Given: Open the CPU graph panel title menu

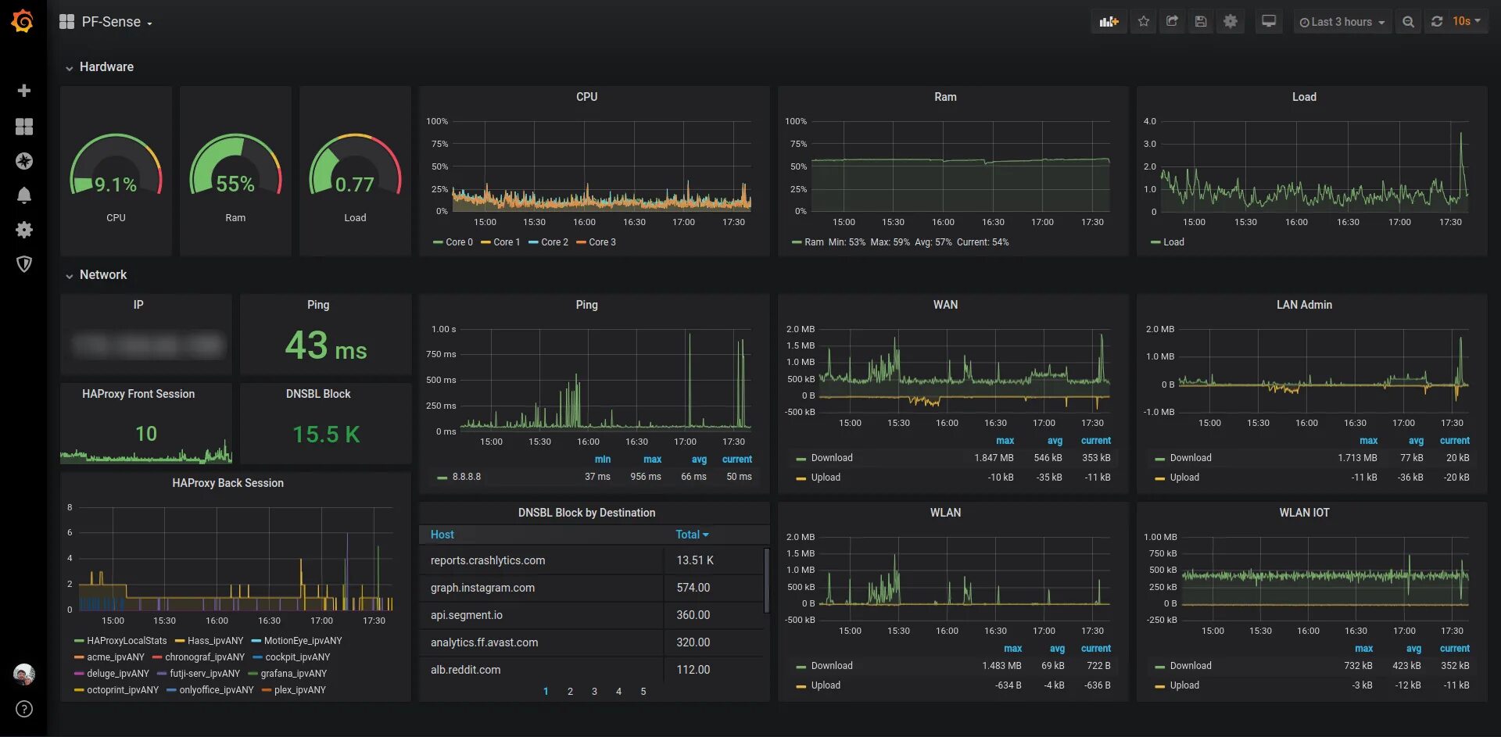Looking at the screenshot, I should coord(586,97).
